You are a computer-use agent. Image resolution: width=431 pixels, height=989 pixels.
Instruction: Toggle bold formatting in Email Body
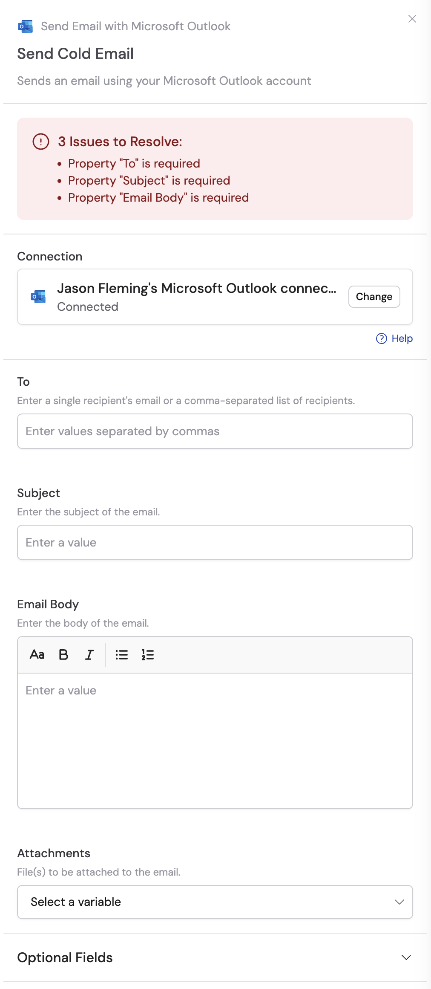[x=63, y=655]
